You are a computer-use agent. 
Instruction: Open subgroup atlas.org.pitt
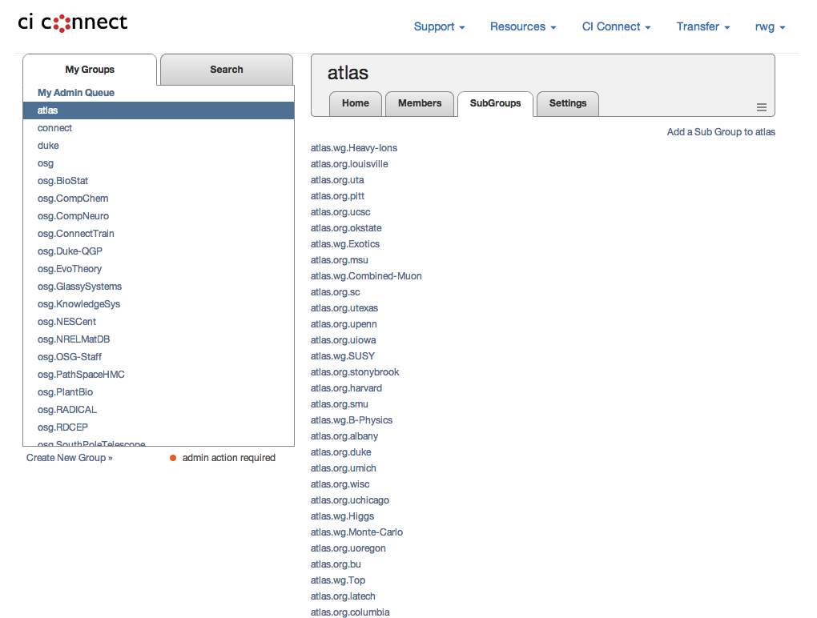(x=338, y=196)
